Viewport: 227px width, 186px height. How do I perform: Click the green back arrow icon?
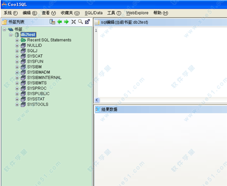click(x=59, y=22)
